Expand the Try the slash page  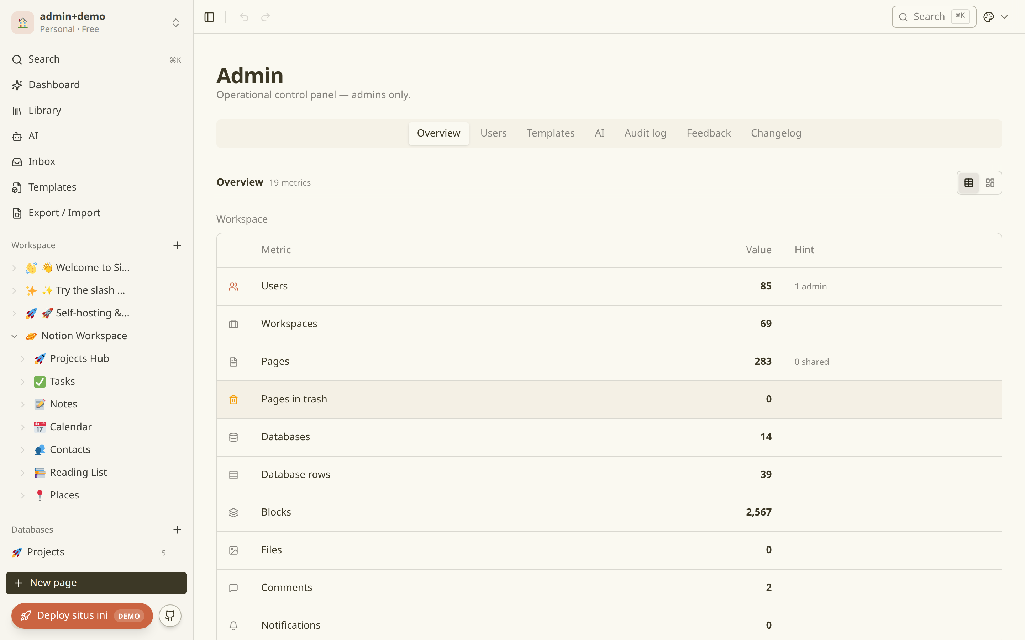pos(14,291)
